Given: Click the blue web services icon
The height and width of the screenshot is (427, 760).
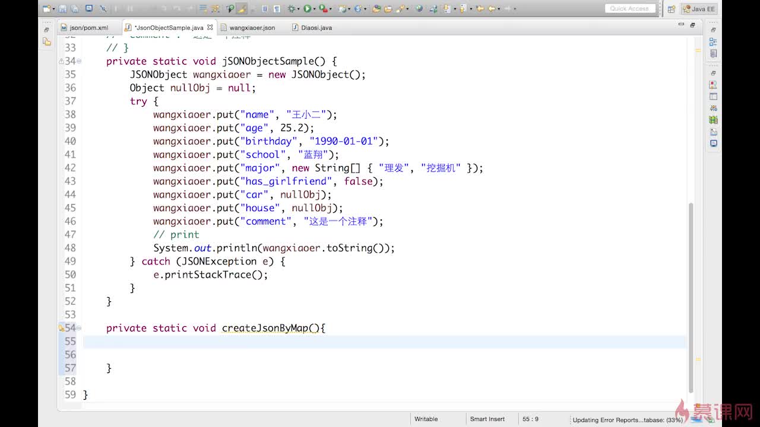Looking at the screenshot, I should tap(358, 9).
